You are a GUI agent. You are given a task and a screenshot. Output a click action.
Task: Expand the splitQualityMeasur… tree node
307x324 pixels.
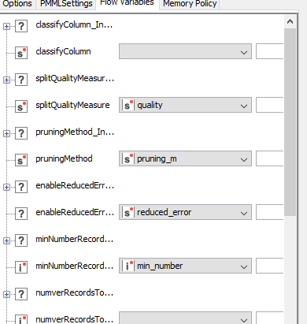pos(6,80)
